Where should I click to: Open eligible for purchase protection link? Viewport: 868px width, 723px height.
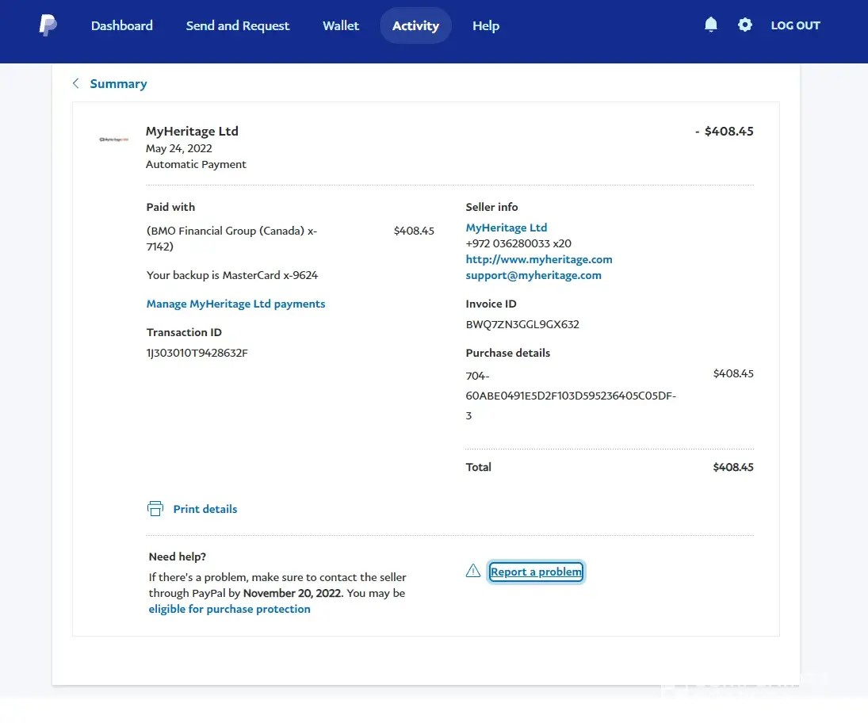click(229, 609)
